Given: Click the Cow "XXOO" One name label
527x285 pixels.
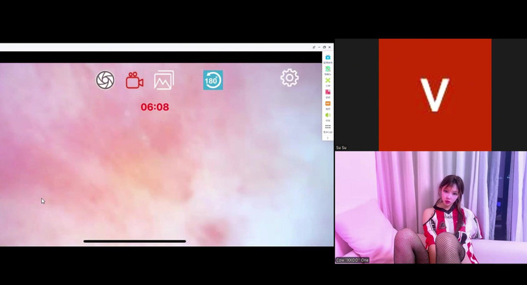Looking at the screenshot, I should click(352, 260).
